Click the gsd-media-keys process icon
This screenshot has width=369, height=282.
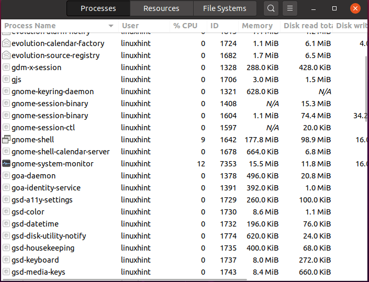(x=6, y=272)
